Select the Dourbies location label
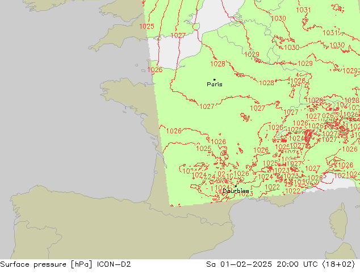Screen dimensions: 360x278 coord(236,191)
